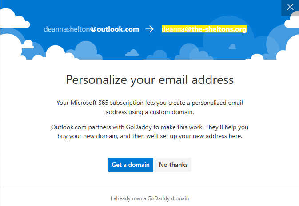Image resolution: width=299 pixels, height=206 pixels.
Task: Select the highlighted deanna@the-sheltons.org address
Action: 203,29
